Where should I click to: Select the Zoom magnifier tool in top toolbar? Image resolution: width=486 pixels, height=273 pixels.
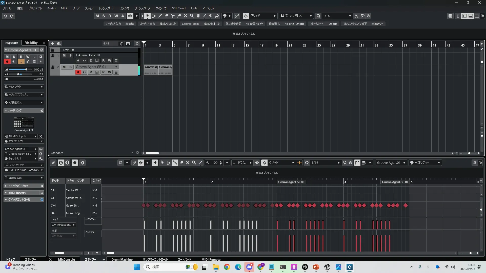tap(192, 16)
